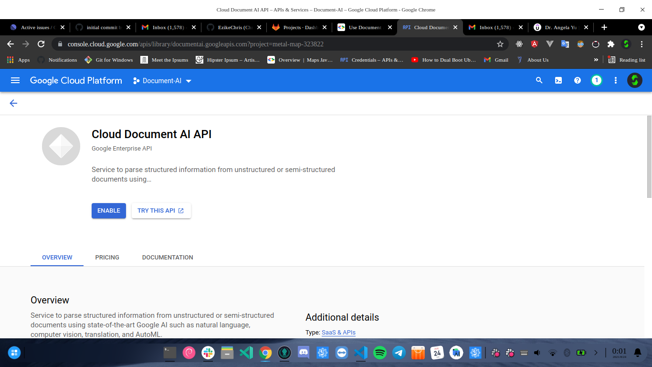Open Google Translate extension icon
The image size is (652, 367).
click(565, 44)
